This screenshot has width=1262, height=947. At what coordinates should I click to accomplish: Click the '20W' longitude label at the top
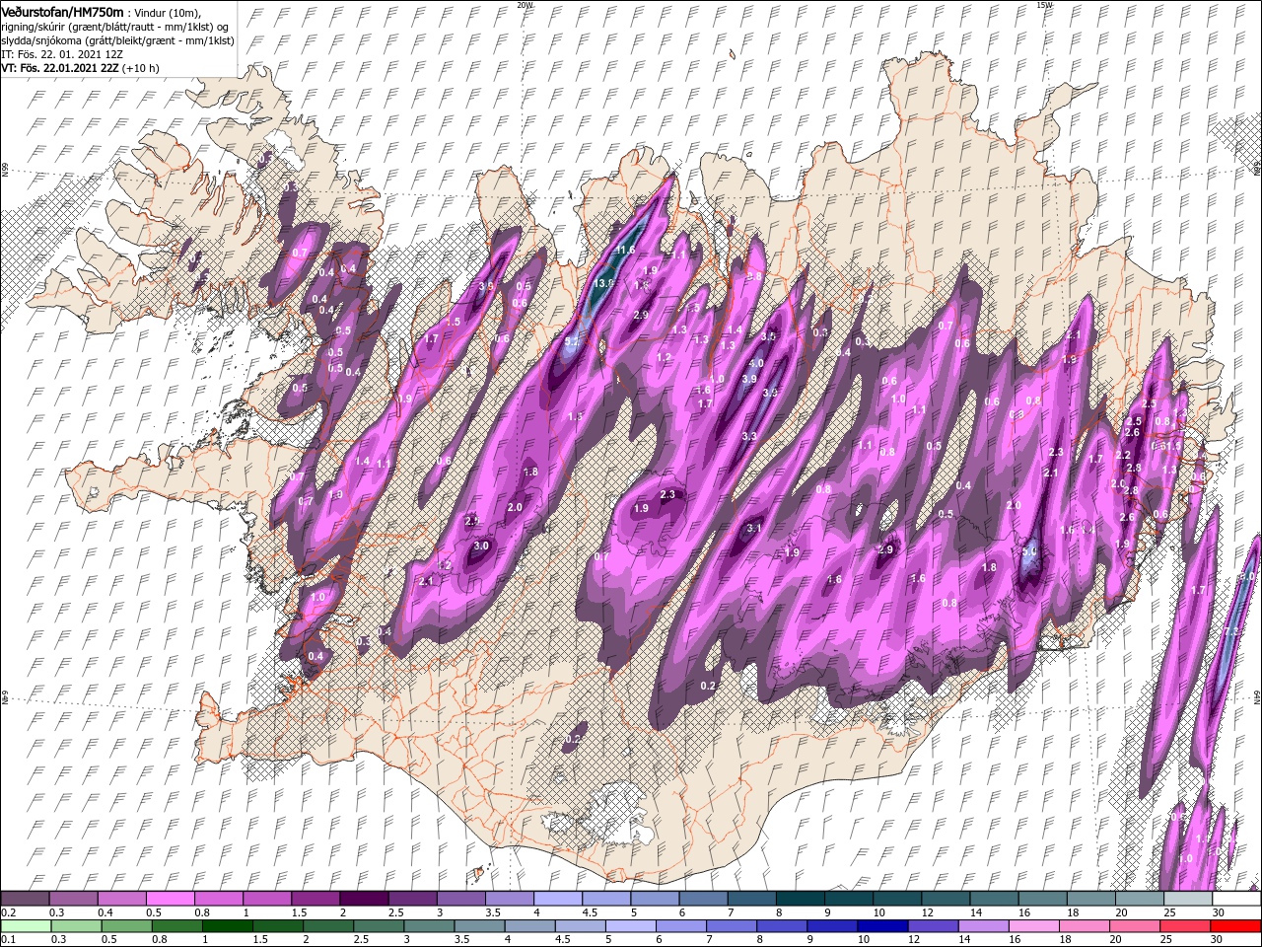coord(525,5)
